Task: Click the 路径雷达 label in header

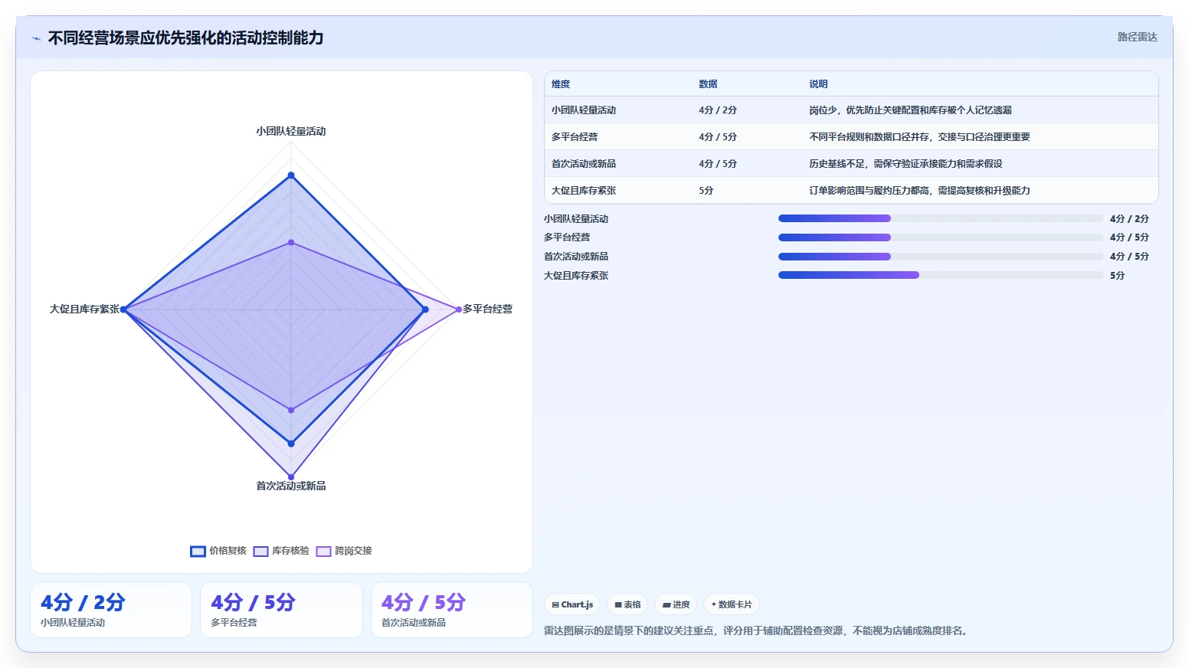Action: [1137, 37]
